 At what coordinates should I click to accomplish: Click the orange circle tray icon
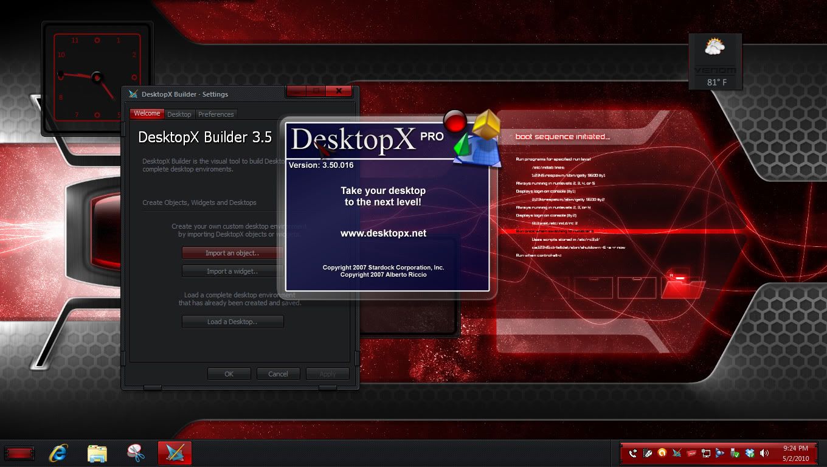662,453
